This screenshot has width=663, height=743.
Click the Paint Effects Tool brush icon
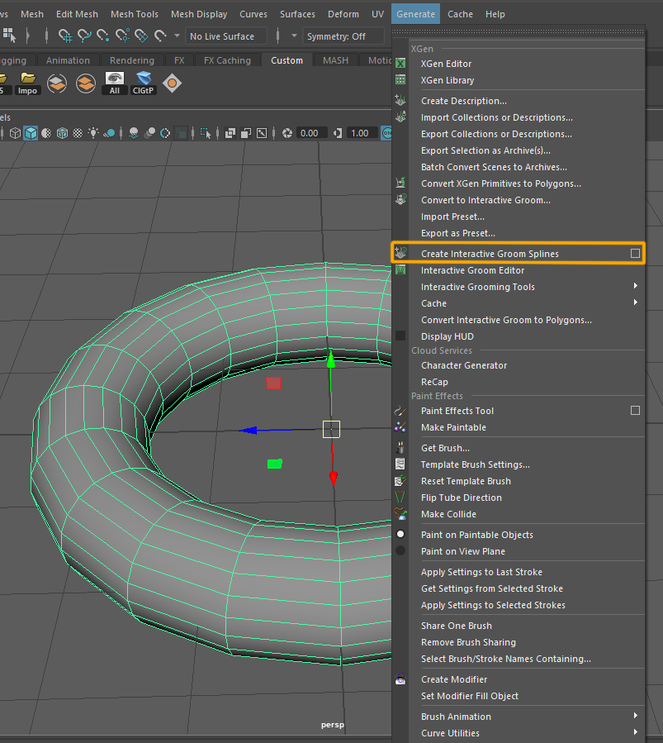tap(400, 411)
